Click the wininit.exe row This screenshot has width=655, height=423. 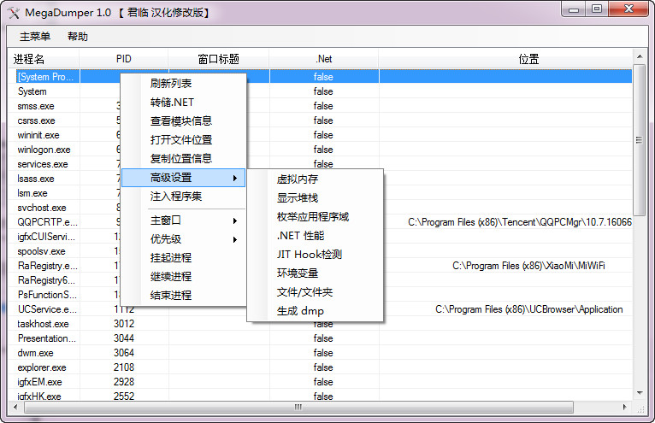click(38, 135)
